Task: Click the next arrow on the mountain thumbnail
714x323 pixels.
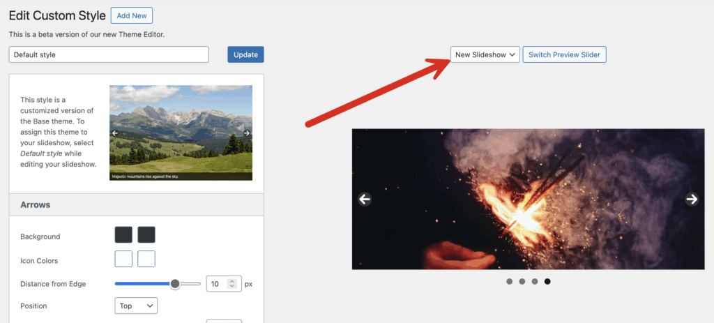Action: pyautogui.click(x=247, y=133)
